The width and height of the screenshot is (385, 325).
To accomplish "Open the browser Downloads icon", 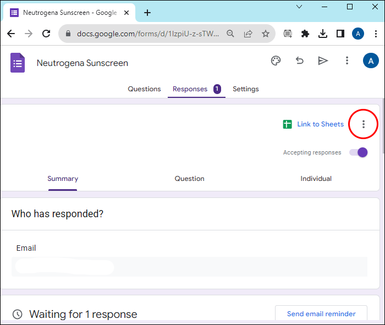I will 323,34.
